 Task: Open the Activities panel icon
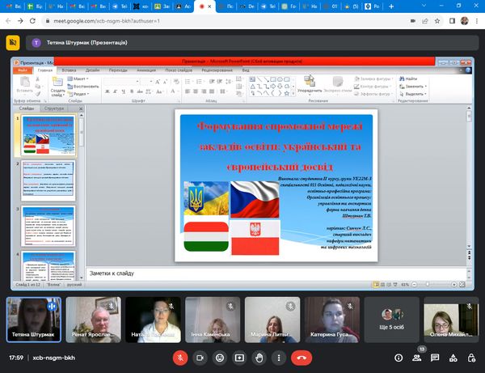pos(455,357)
